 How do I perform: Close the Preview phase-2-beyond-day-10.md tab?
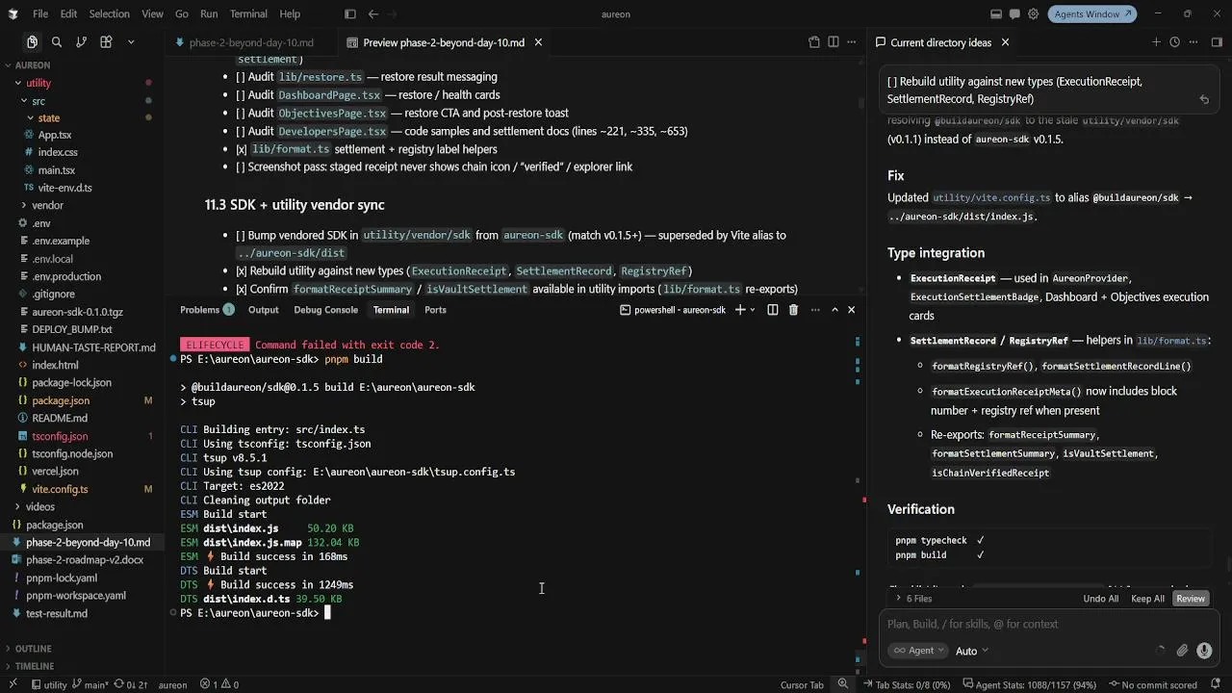538,42
